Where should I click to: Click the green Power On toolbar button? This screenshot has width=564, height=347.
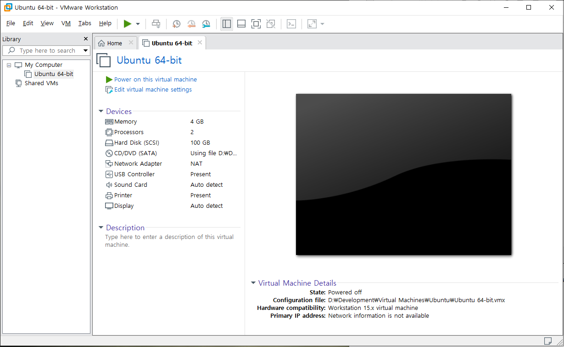tap(128, 24)
